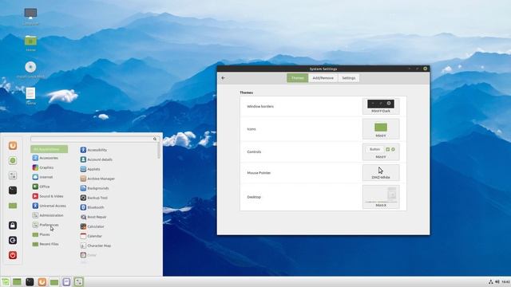Click the Terminal launcher on the bottom panel
Screen dimensions: 511x287
point(30,281)
